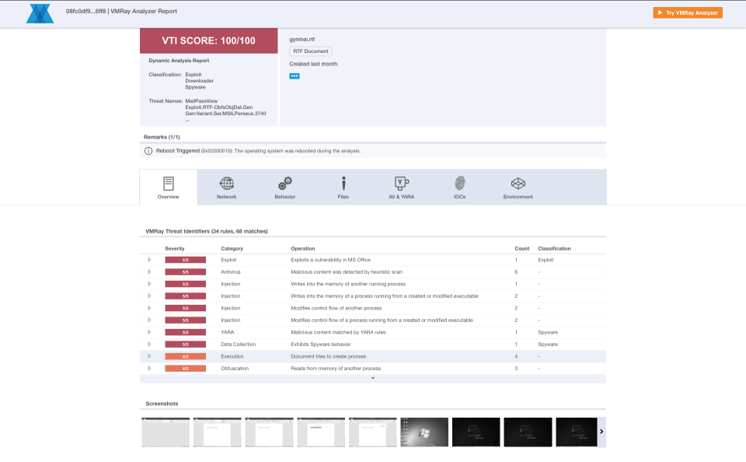Click the right arrow in the Screenshots carousel
This screenshot has width=746, height=462.
tap(601, 430)
